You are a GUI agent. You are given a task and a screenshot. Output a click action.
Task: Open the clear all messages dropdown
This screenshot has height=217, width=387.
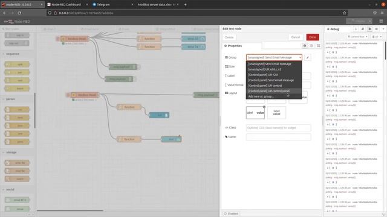pyautogui.click(x=377, y=37)
